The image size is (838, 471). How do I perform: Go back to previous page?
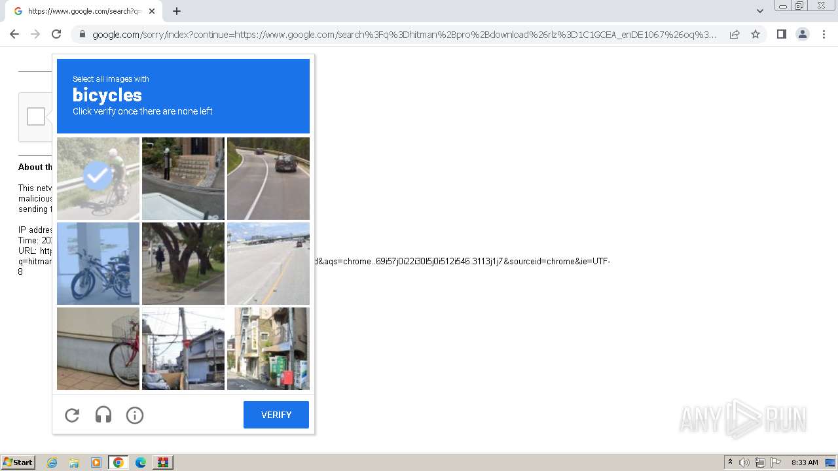tap(14, 34)
